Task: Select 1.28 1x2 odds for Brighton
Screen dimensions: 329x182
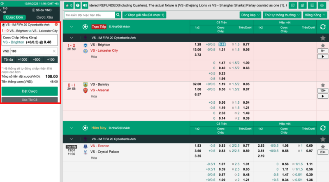Action: (x=198, y=45)
